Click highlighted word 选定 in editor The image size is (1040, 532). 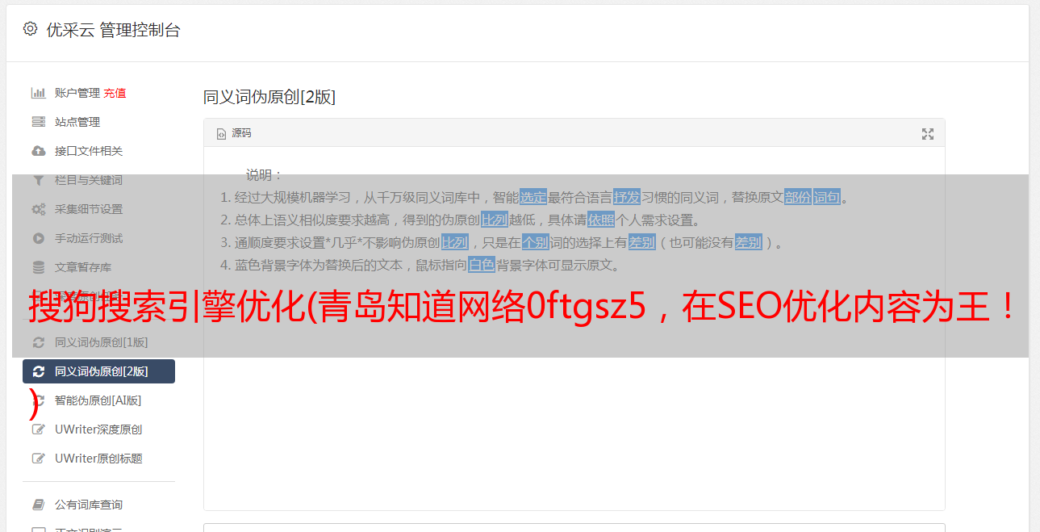[x=533, y=197]
